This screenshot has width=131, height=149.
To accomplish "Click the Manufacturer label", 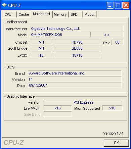I will coord(16,29).
